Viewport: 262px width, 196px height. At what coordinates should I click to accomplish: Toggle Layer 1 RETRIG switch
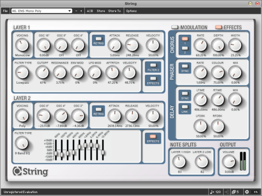pyautogui.click(x=98, y=41)
